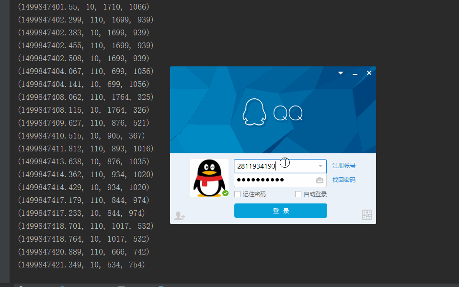Check the 记住密码 remember-password box
Screen dimensions: 459x287
[237, 194]
